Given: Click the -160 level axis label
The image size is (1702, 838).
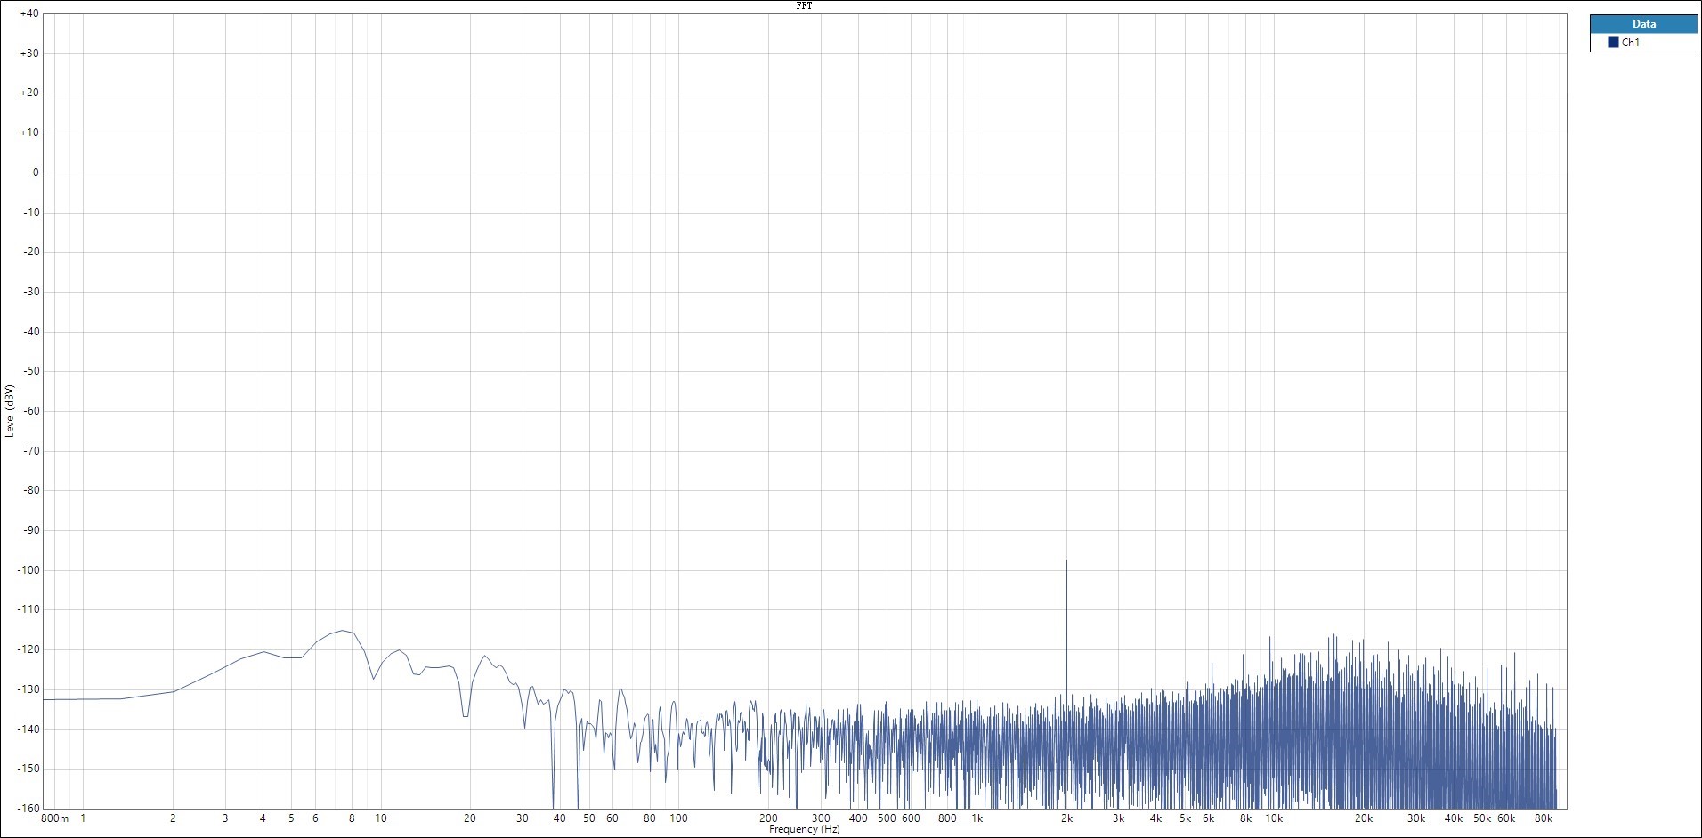Looking at the screenshot, I should 27,809.
